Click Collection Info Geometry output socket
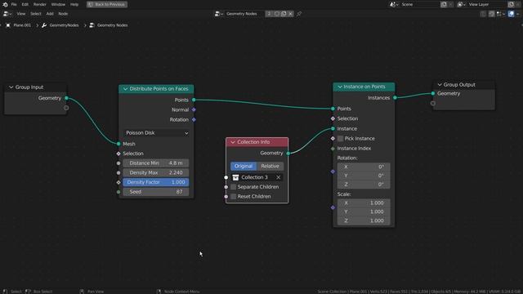 coord(288,153)
